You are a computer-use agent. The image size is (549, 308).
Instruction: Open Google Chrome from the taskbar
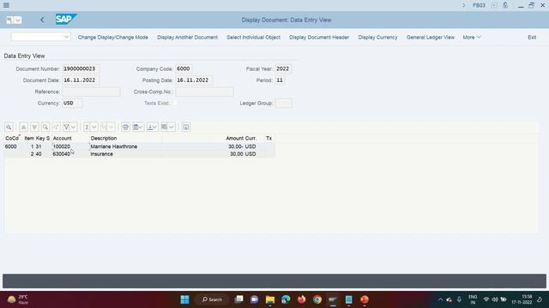(x=317, y=299)
